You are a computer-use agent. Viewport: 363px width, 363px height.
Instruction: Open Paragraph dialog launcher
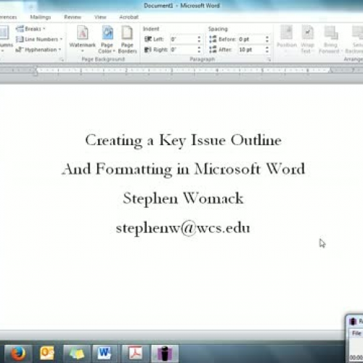[x=269, y=60]
